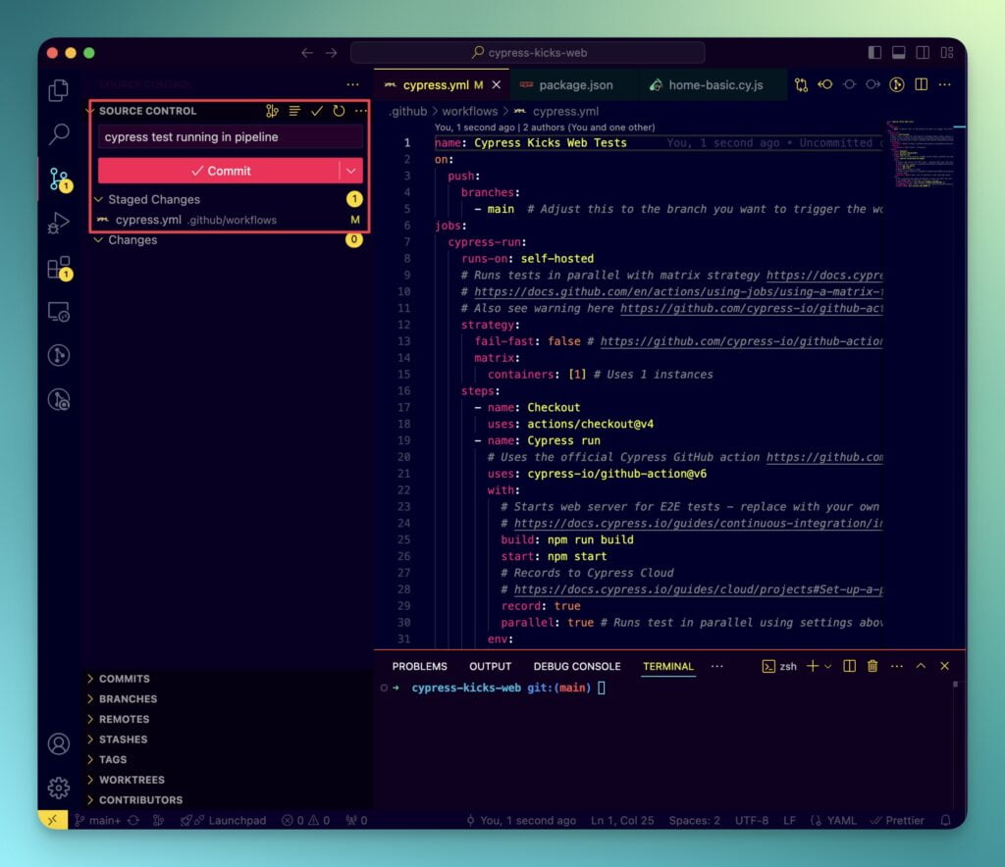Click the notifications bell in status bar
This screenshot has width=1005, height=867.
click(945, 820)
